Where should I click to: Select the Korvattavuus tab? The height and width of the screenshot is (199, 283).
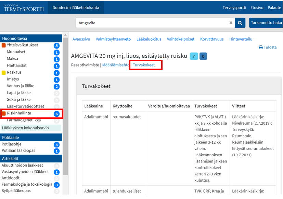click(212, 39)
